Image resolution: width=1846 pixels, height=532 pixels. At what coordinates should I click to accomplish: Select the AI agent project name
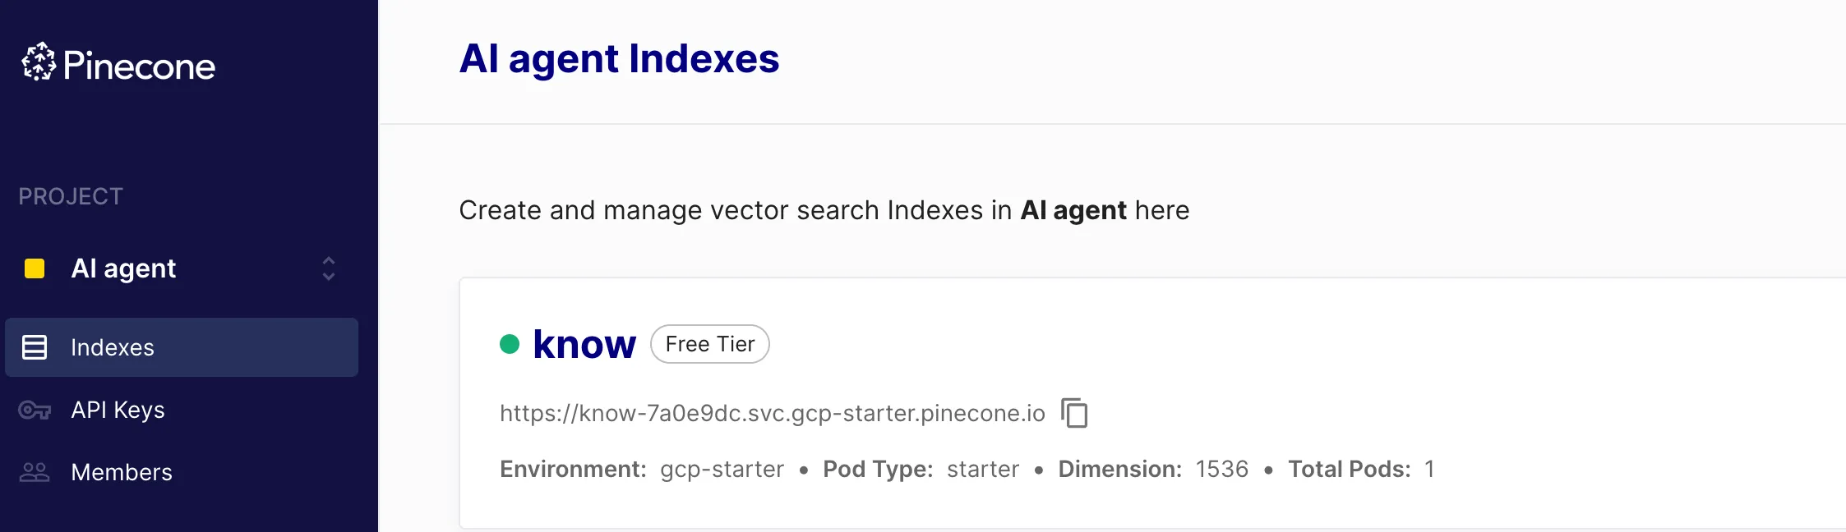[x=123, y=268]
